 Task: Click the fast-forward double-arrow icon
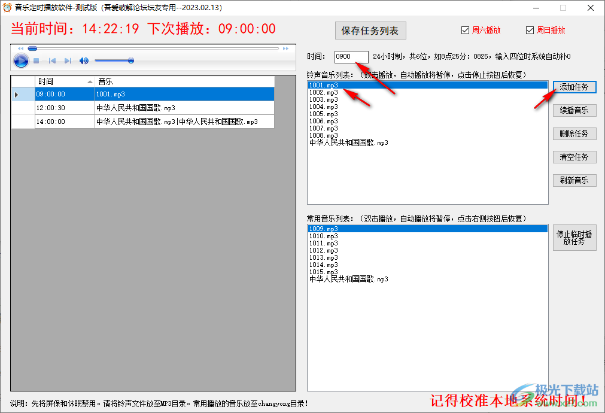285,48
